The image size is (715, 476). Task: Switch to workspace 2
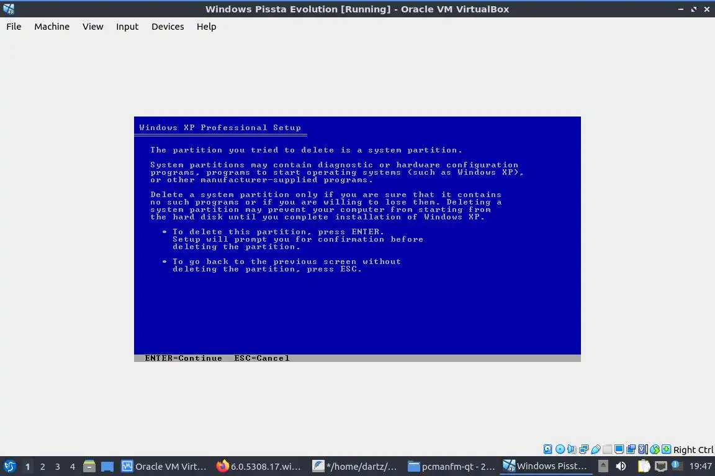tap(42, 467)
